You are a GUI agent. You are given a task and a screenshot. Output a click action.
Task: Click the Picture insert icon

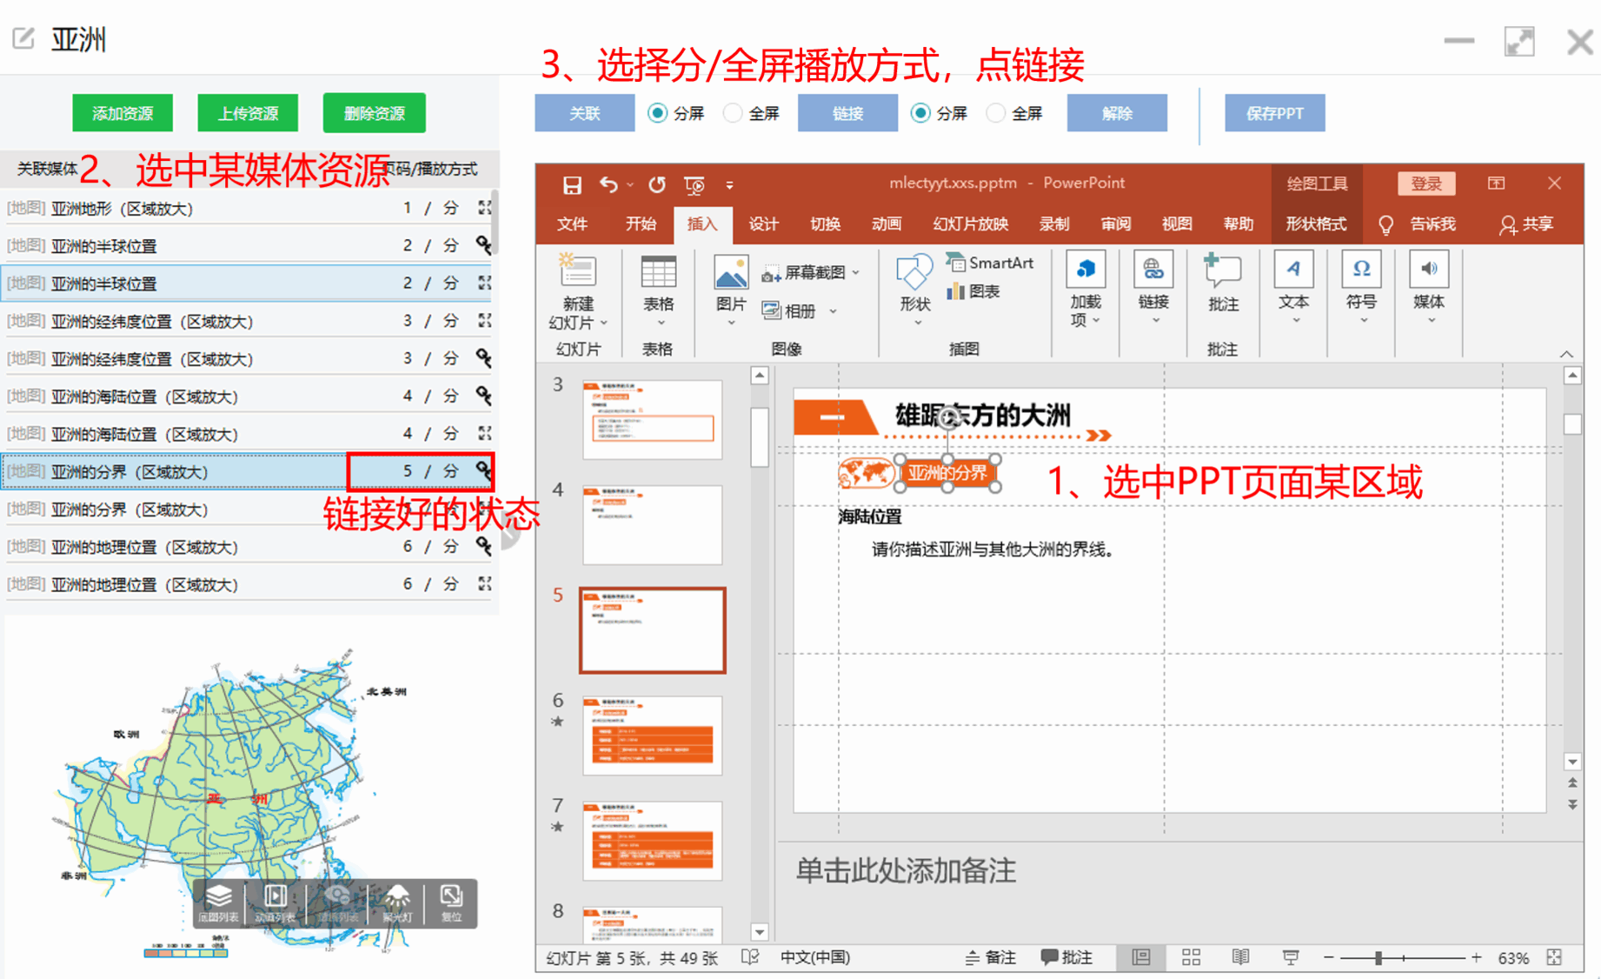coord(730,273)
